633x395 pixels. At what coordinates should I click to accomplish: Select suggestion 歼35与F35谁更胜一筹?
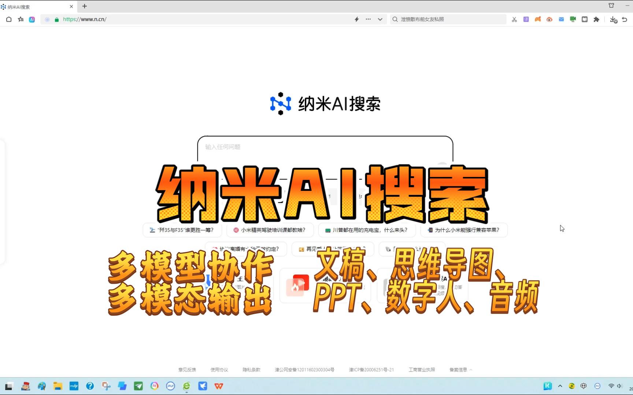coord(182,230)
